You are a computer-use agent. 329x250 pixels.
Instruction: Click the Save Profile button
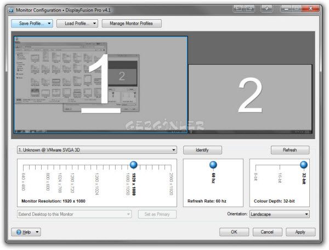(31, 23)
